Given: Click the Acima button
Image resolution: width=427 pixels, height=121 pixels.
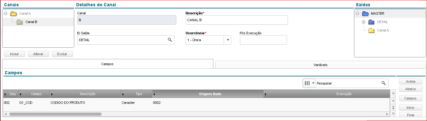Looking at the screenshot, I should pyautogui.click(x=410, y=81).
